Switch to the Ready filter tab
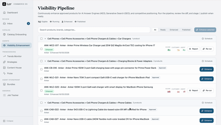Screen dimensions: 221x125 163,30
